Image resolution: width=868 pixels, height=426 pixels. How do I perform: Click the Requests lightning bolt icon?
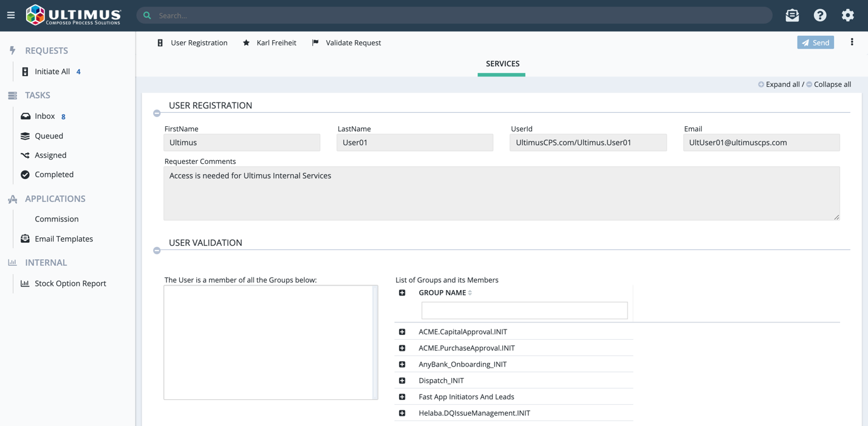pos(12,50)
